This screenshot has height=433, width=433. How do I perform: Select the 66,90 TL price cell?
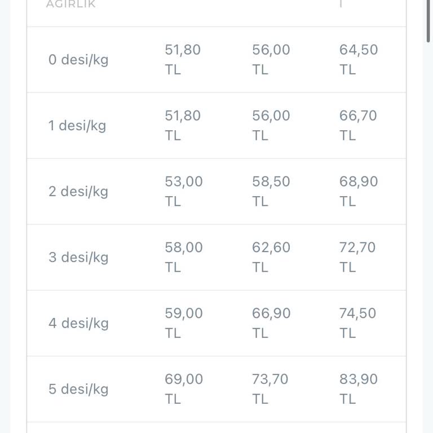click(x=271, y=324)
